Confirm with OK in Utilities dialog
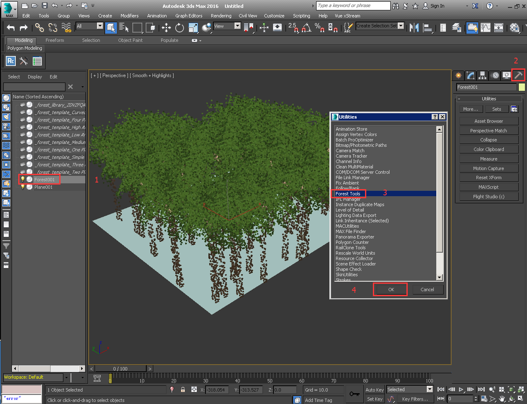The image size is (527, 404). [x=391, y=290]
